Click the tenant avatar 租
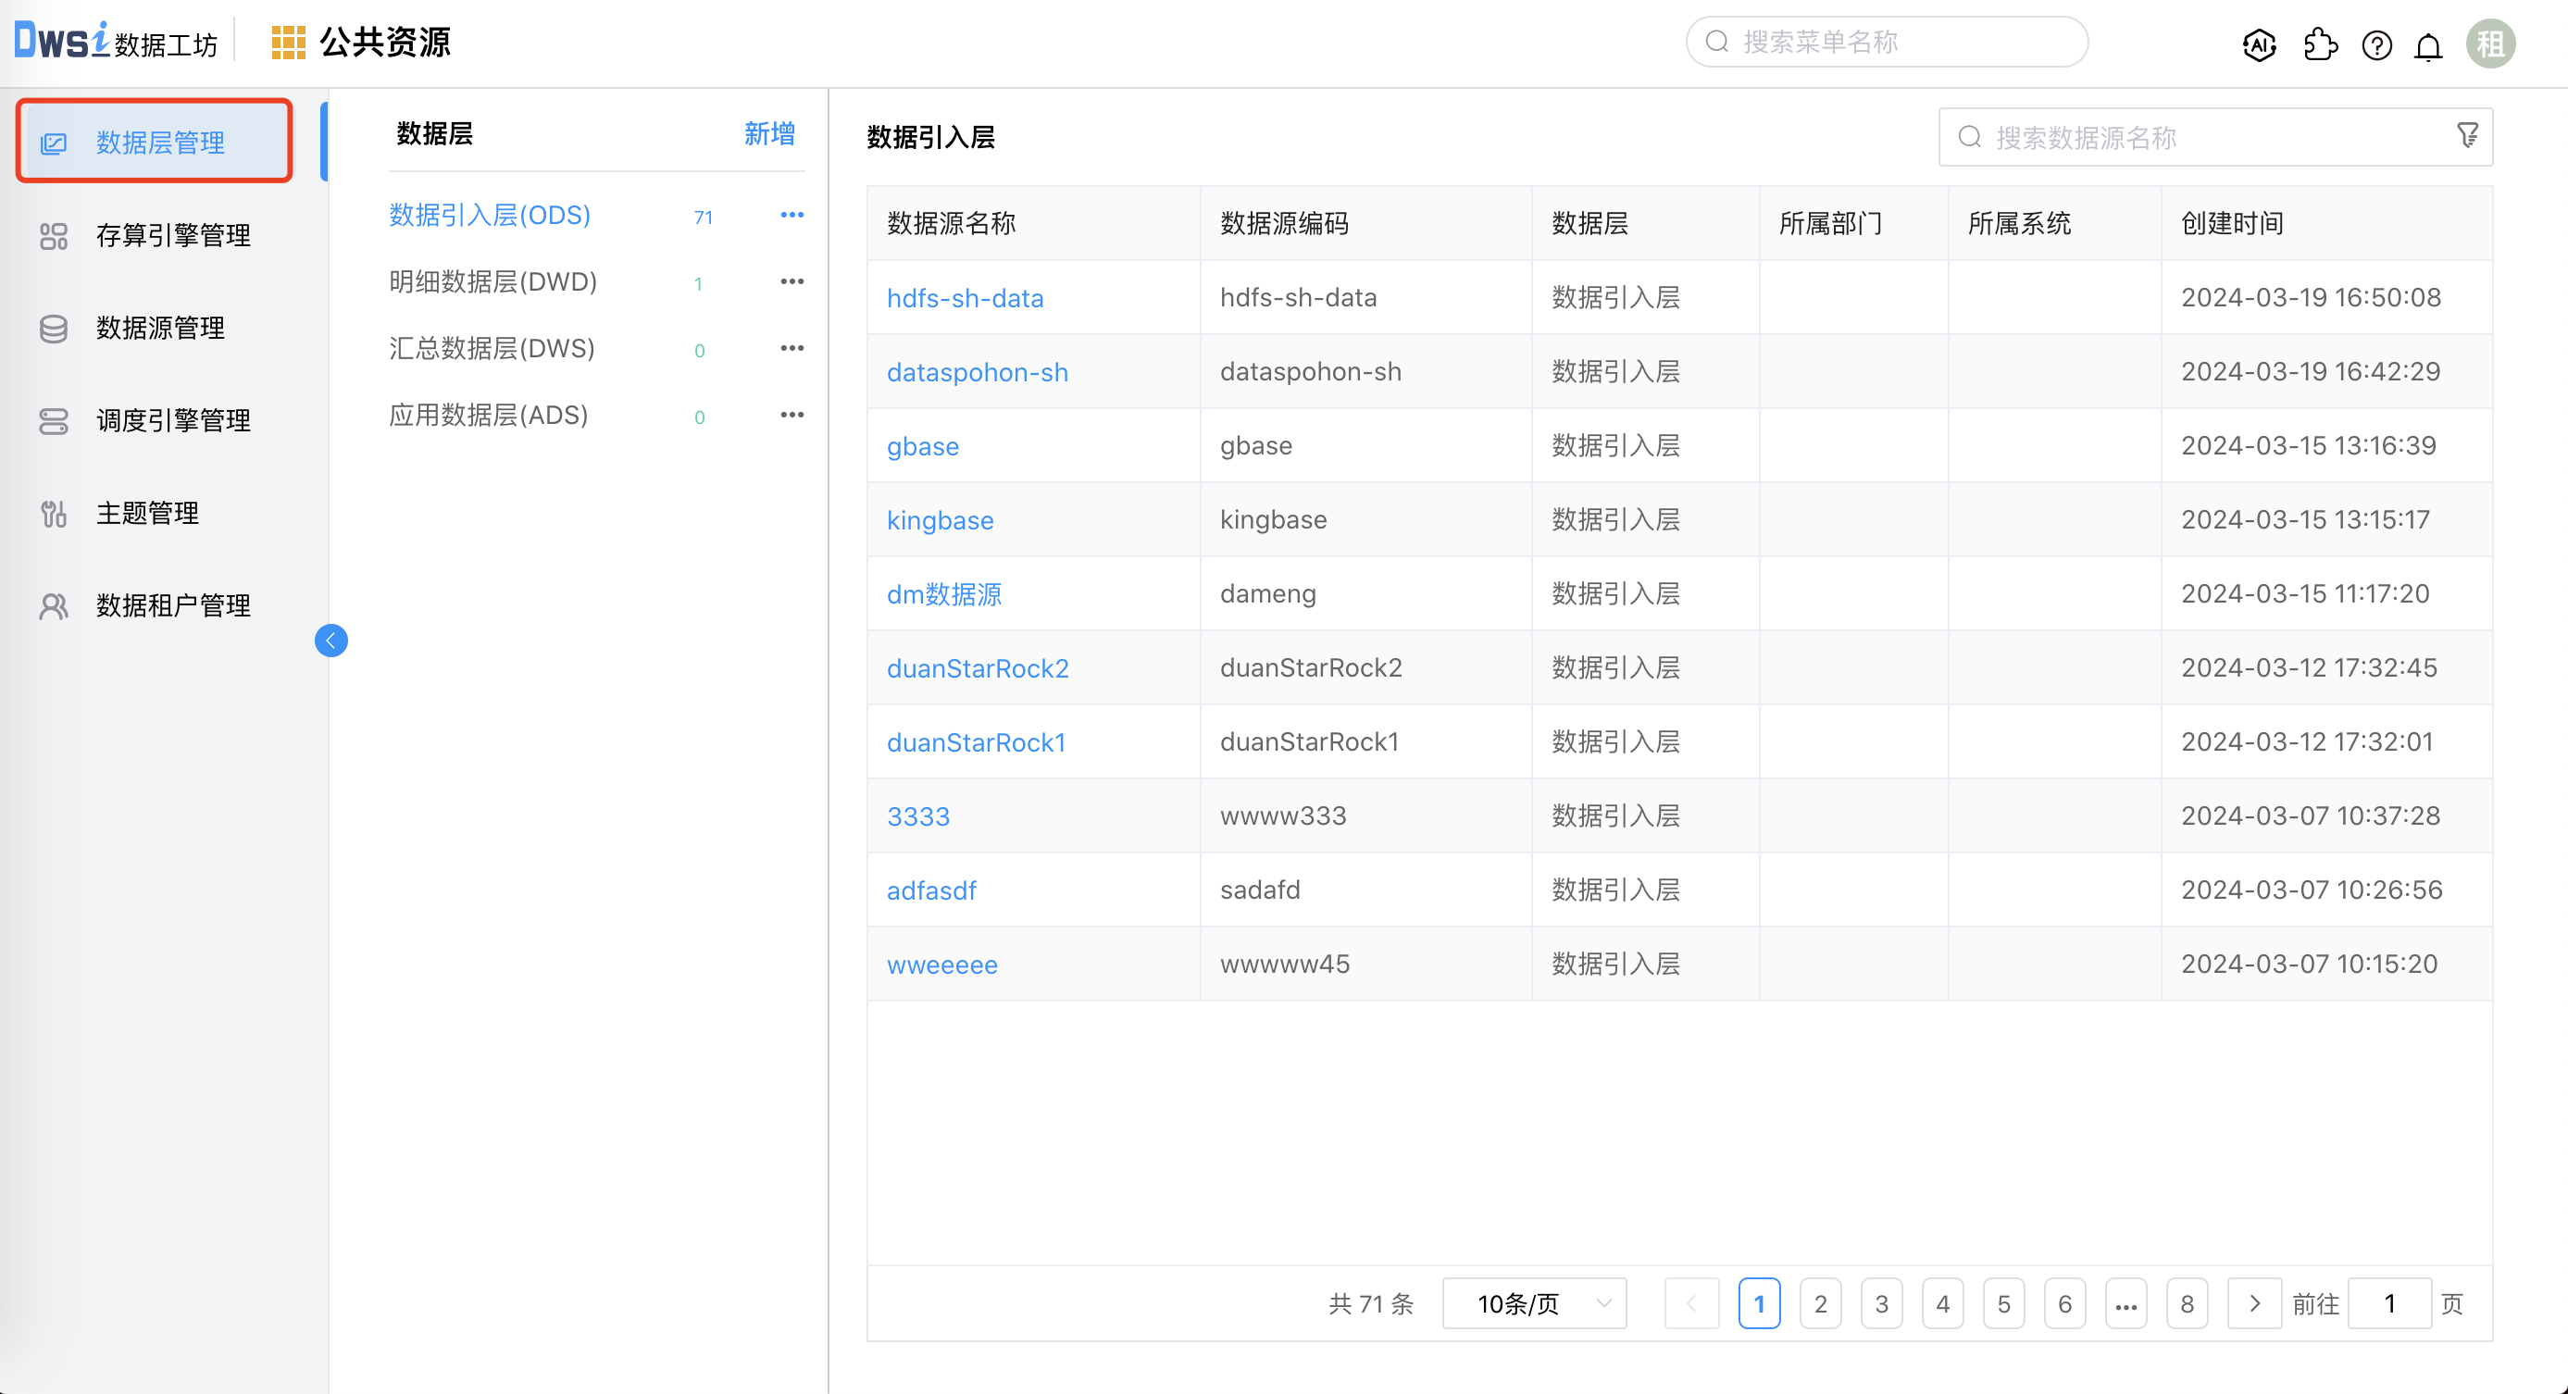This screenshot has width=2568, height=1394. pyautogui.click(x=2490, y=44)
